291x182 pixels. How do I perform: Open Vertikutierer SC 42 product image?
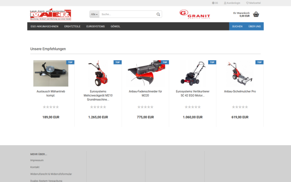[x=193, y=73]
